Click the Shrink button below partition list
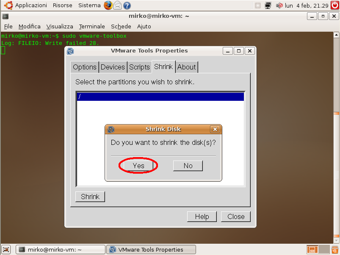Viewport: 340px width, 255px height. click(x=90, y=197)
